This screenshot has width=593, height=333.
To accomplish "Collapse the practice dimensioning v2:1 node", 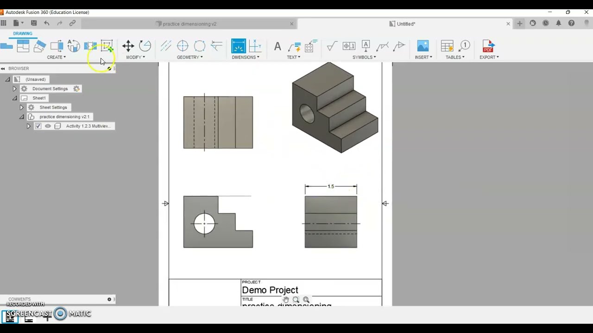I will (21, 117).
